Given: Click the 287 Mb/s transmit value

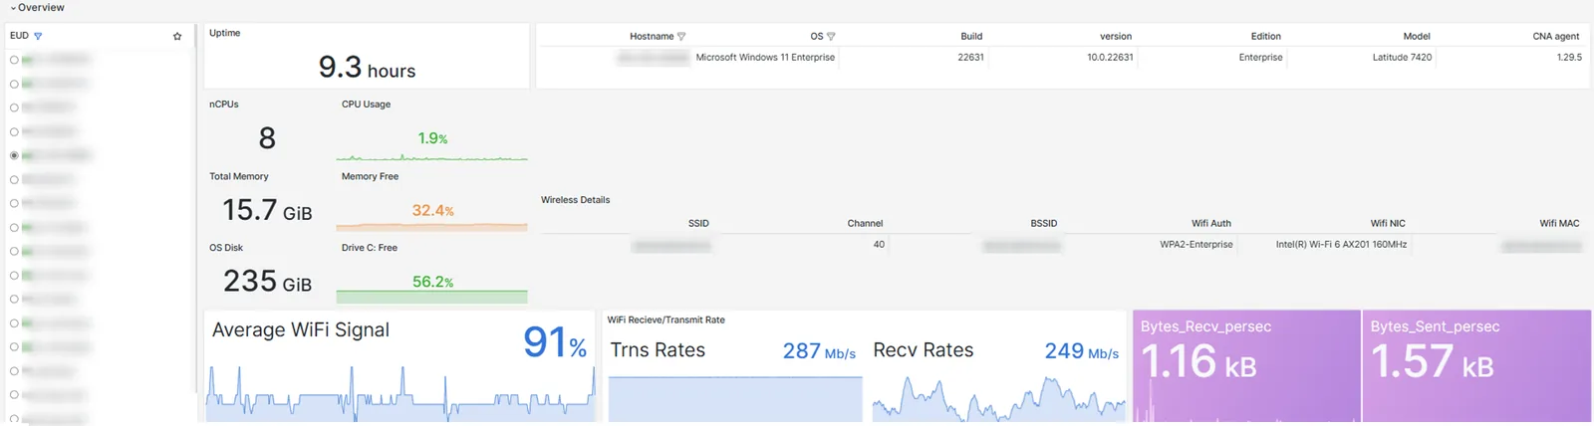Looking at the screenshot, I should coord(819,351).
